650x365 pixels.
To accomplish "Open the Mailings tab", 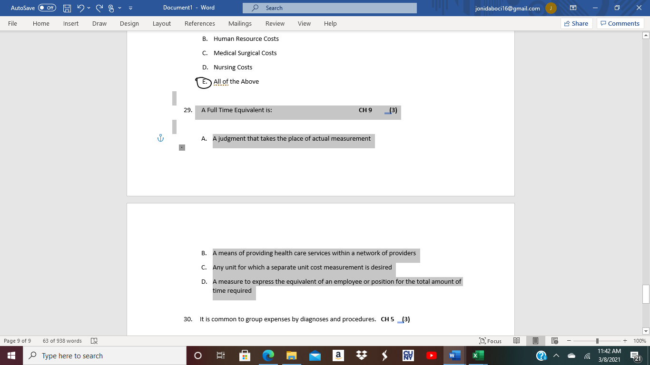I will 240,23.
